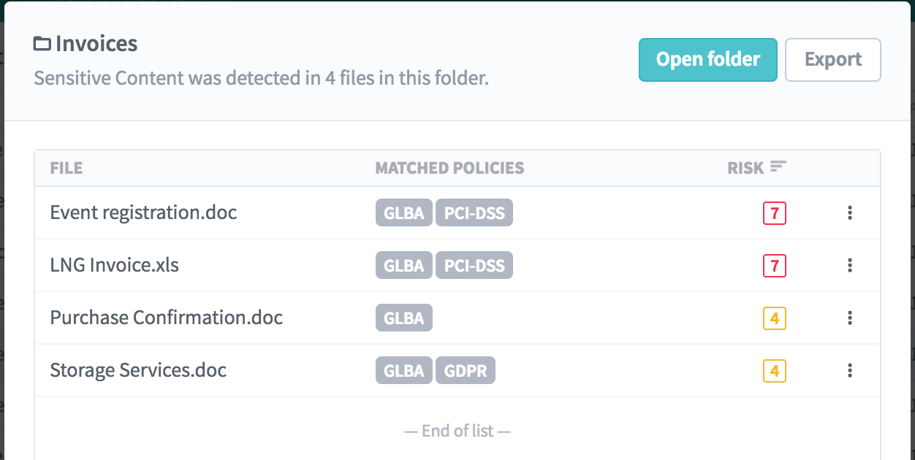Click PCI-DSS tag on Event registration.doc
This screenshot has height=460, width=915.
click(474, 213)
